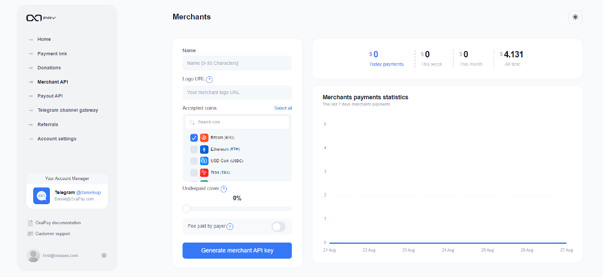Click the account manager chat icon
Viewport: 603px width, 277px height.
tap(41, 196)
